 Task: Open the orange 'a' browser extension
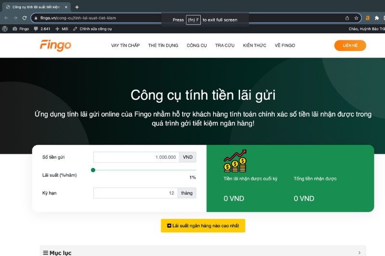tap(368, 18)
